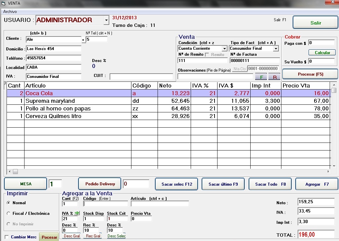Click the Precio Vta input field
This screenshot has width=339, height=241.
pos(141,219)
